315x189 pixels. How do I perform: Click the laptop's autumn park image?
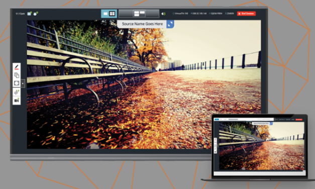tap(262, 146)
